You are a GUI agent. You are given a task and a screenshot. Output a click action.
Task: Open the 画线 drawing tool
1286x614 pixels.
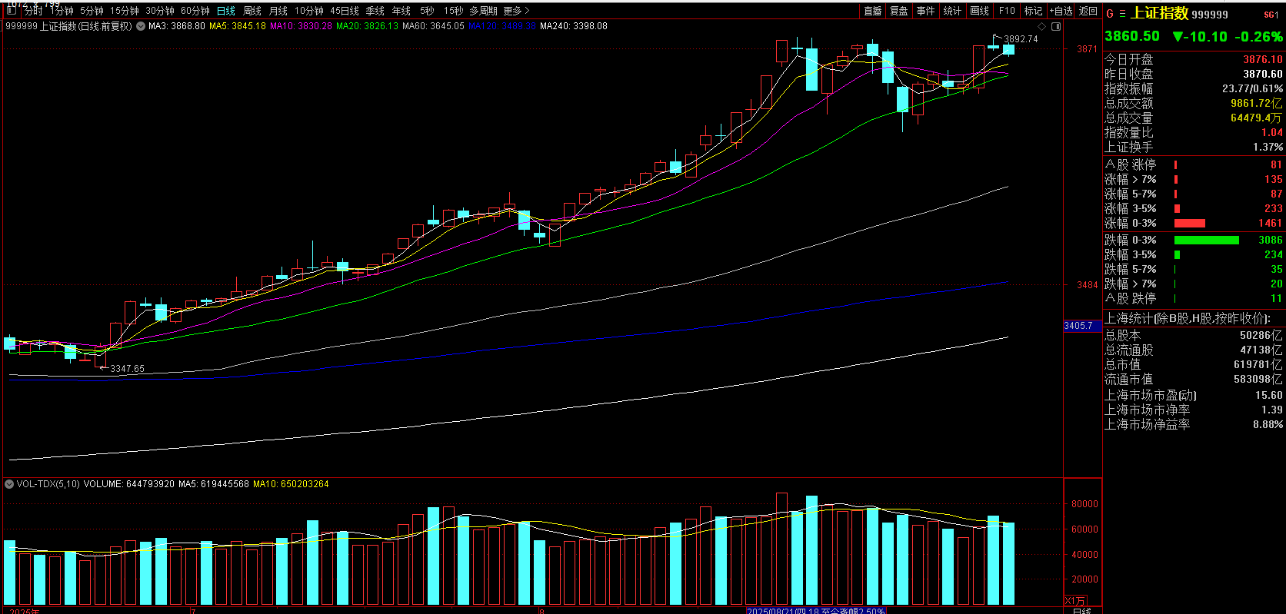point(979,11)
